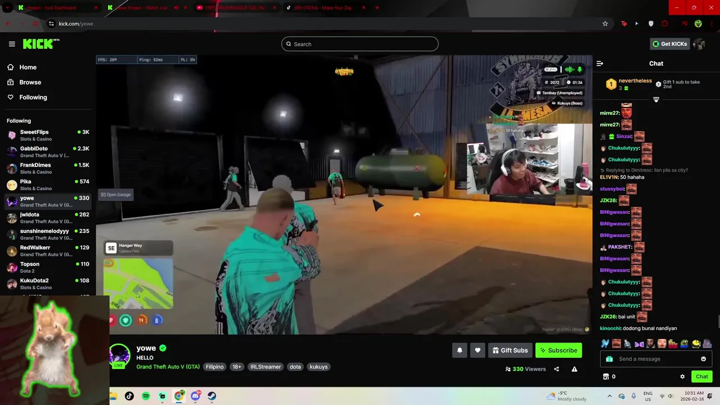This screenshot has width=720, height=405.
Task: Click username kinocchi in chat
Action: pos(610,328)
